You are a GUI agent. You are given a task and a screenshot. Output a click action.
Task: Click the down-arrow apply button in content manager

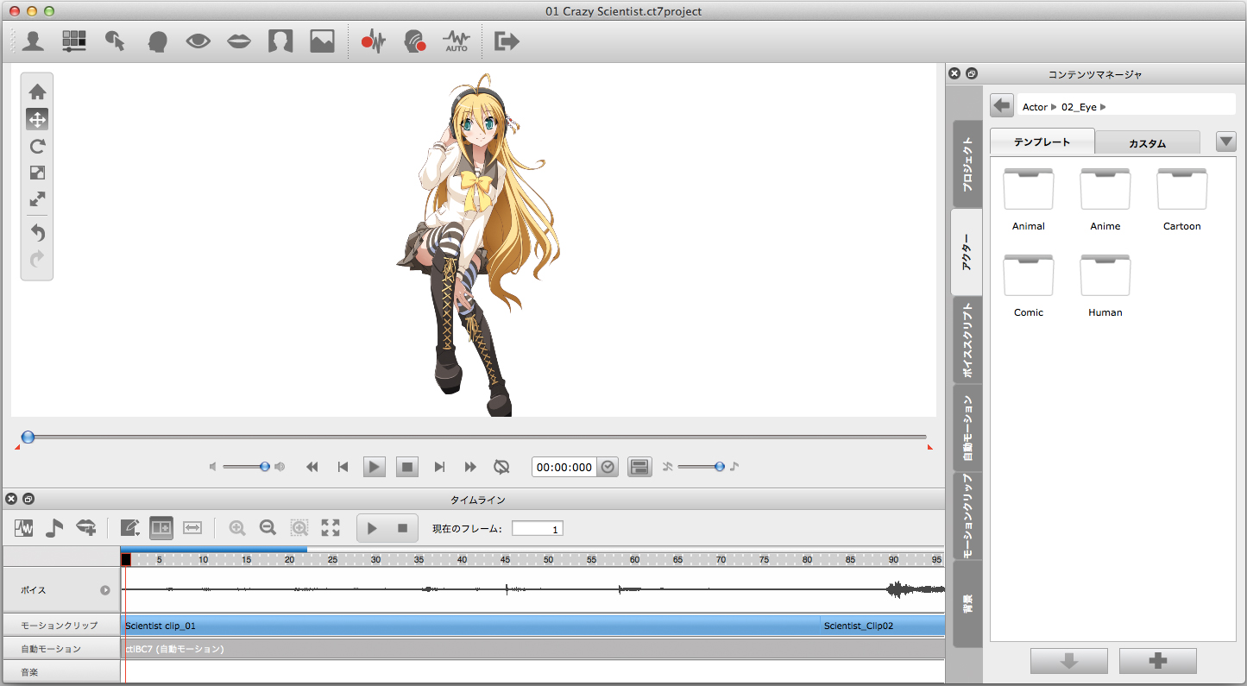[x=1069, y=661]
